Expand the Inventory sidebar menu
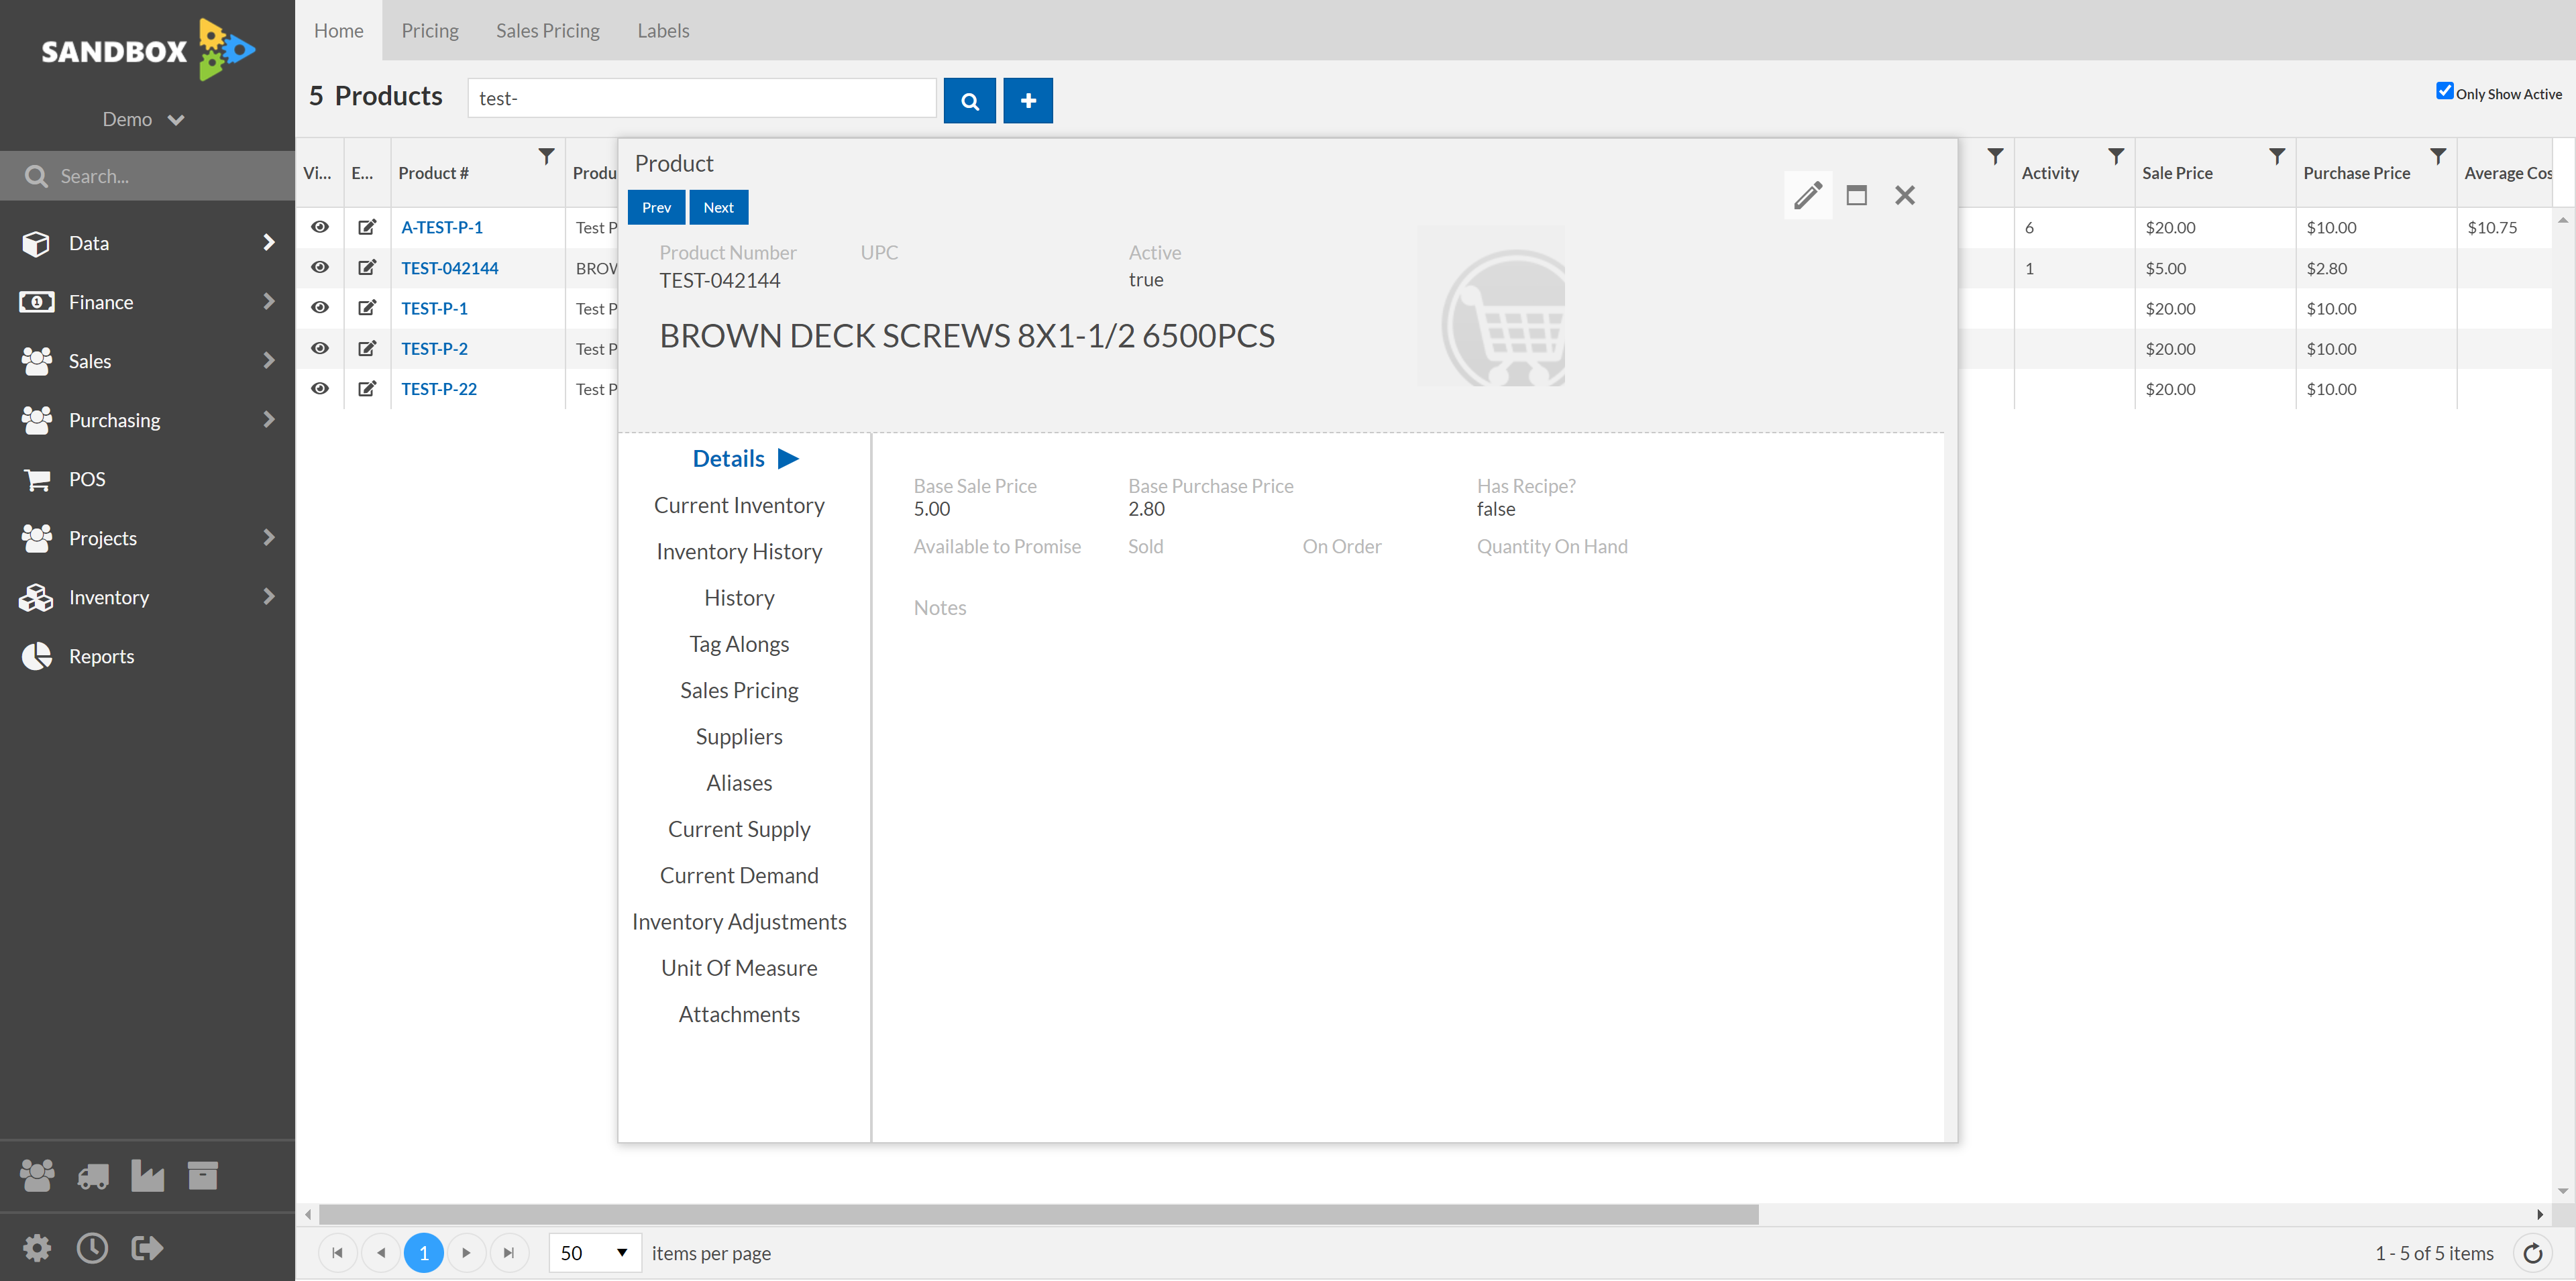 pyautogui.click(x=147, y=597)
